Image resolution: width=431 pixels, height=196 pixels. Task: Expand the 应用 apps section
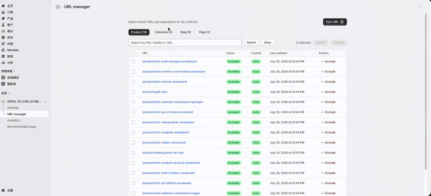click(x=5, y=93)
